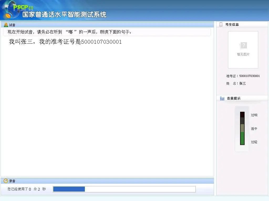Click the question mark placeholder icon
The width and height of the screenshot is (269, 201).
click(244, 46)
